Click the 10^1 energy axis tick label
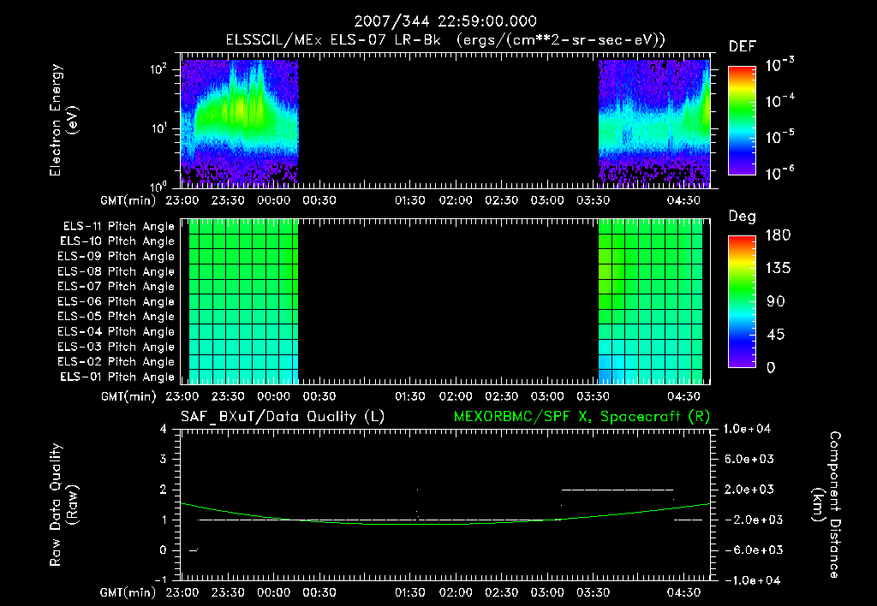877x606 pixels. pos(158,128)
